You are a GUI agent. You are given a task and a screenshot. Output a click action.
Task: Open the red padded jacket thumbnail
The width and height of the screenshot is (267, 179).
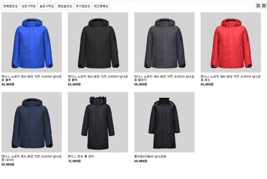pyautogui.click(x=231, y=43)
